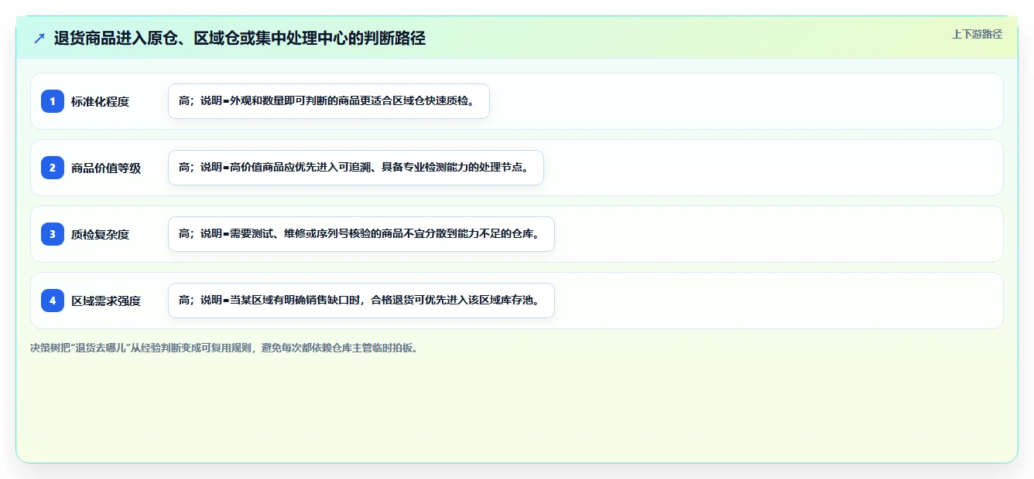The width and height of the screenshot is (1034, 479).
Task: Select the step 1 number badge
Action: click(x=53, y=101)
